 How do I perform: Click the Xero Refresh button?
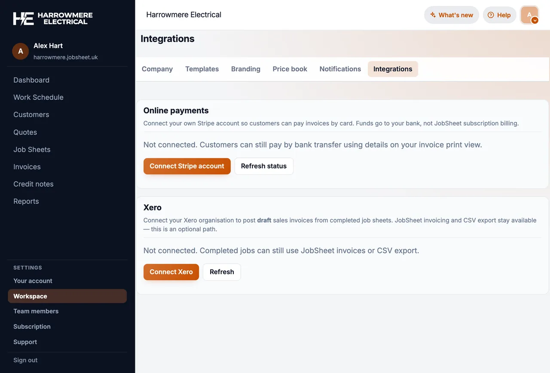point(222,272)
